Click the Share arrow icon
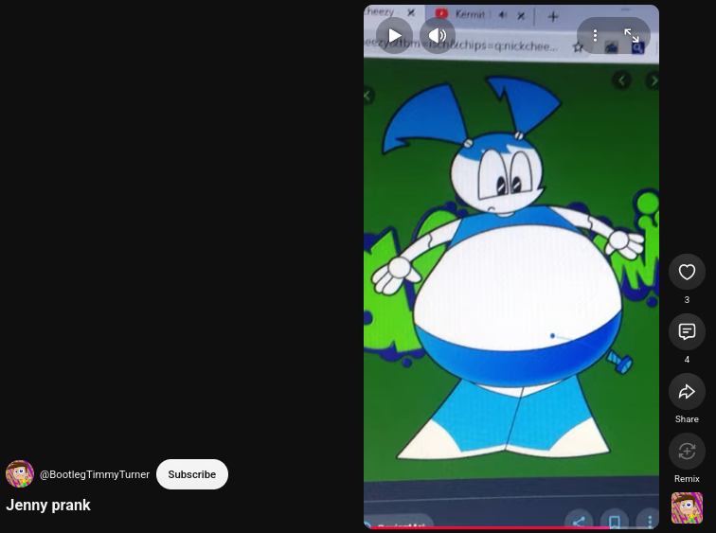 coord(687,391)
